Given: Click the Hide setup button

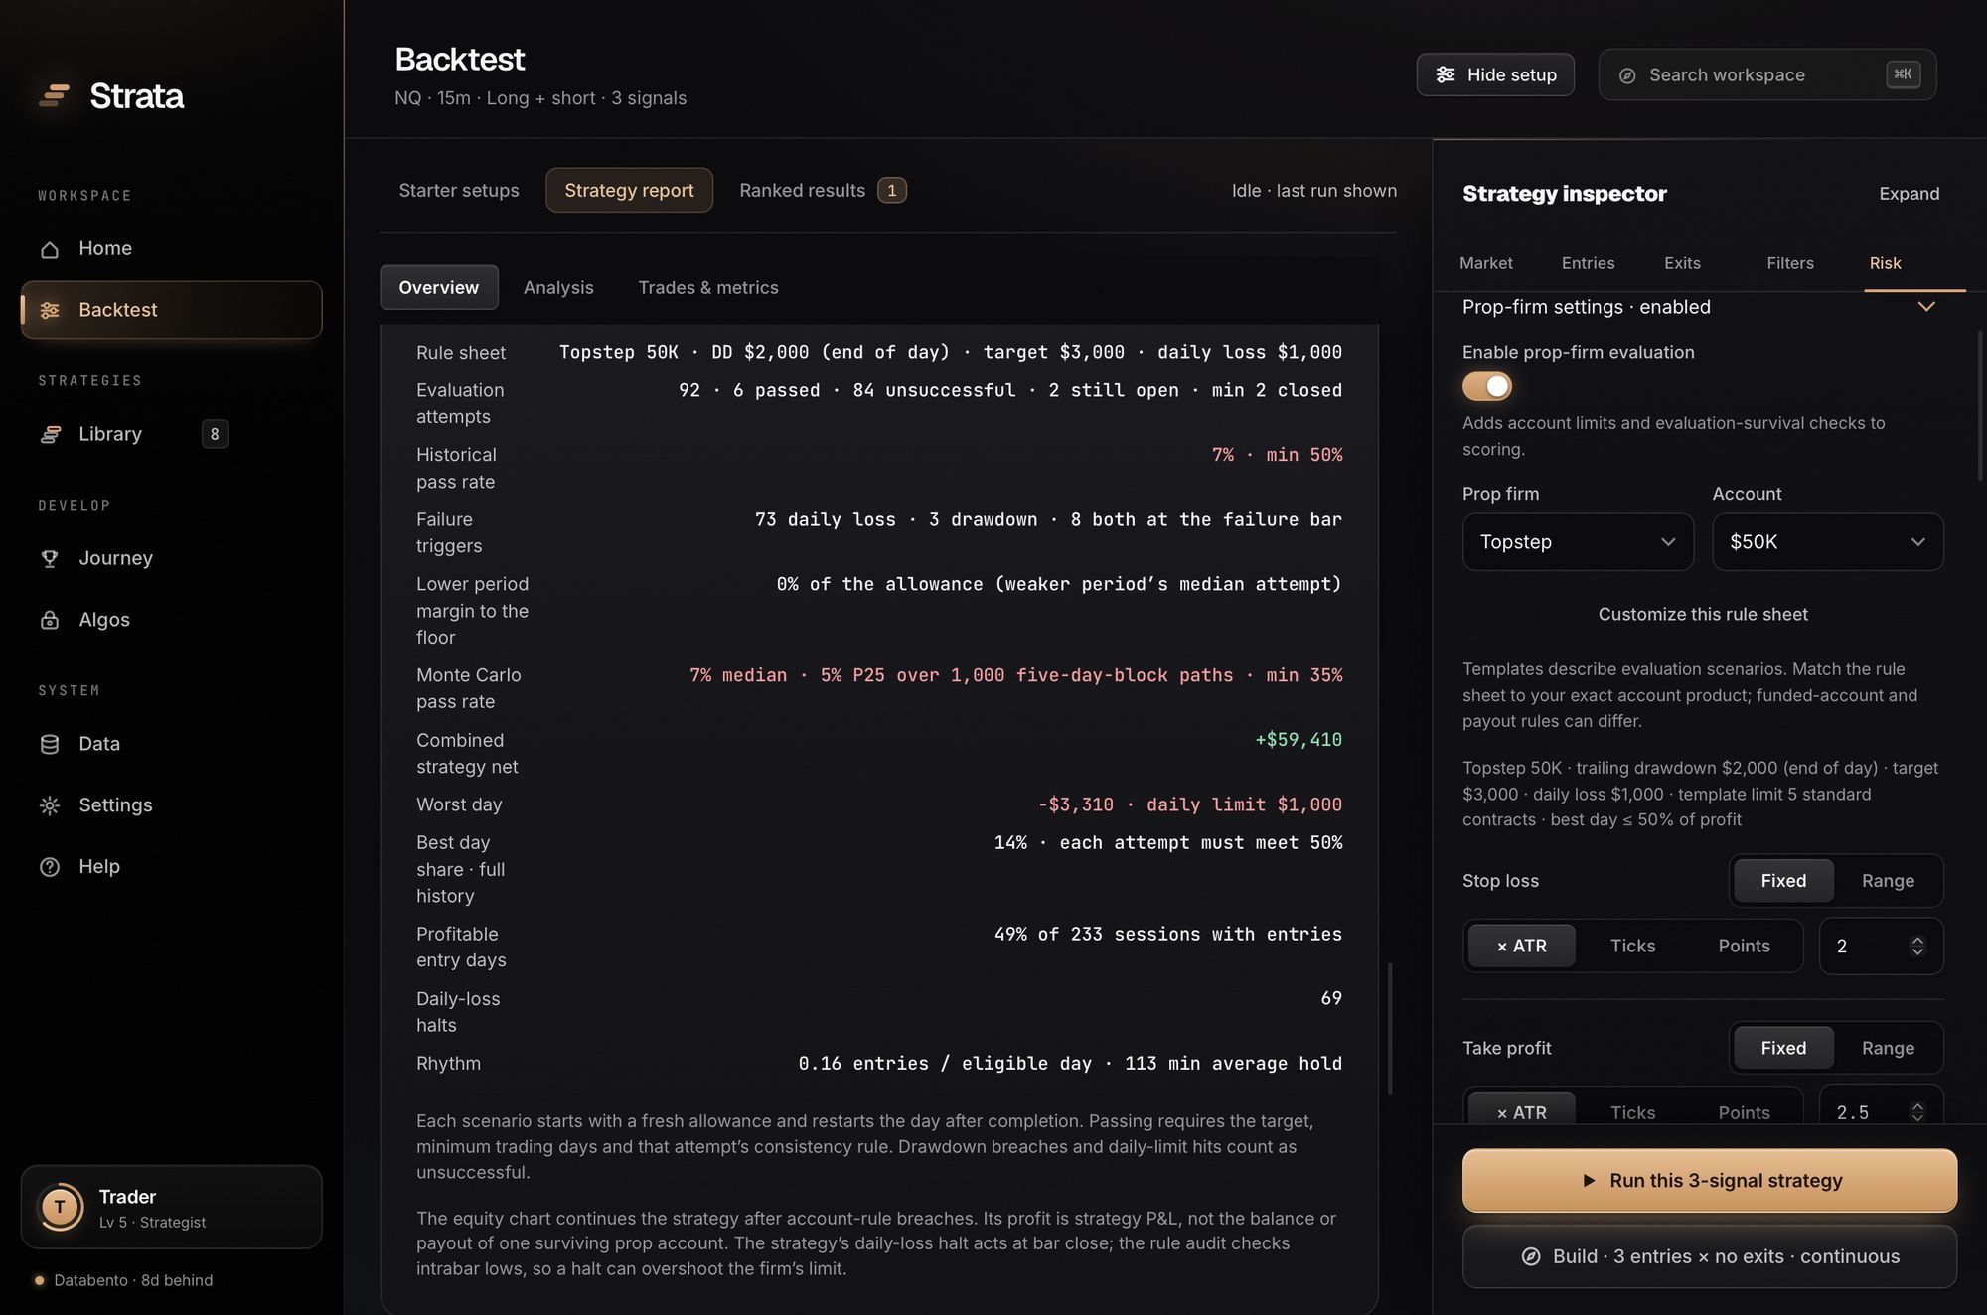Looking at the screenshot, I should pos(1495,74).
